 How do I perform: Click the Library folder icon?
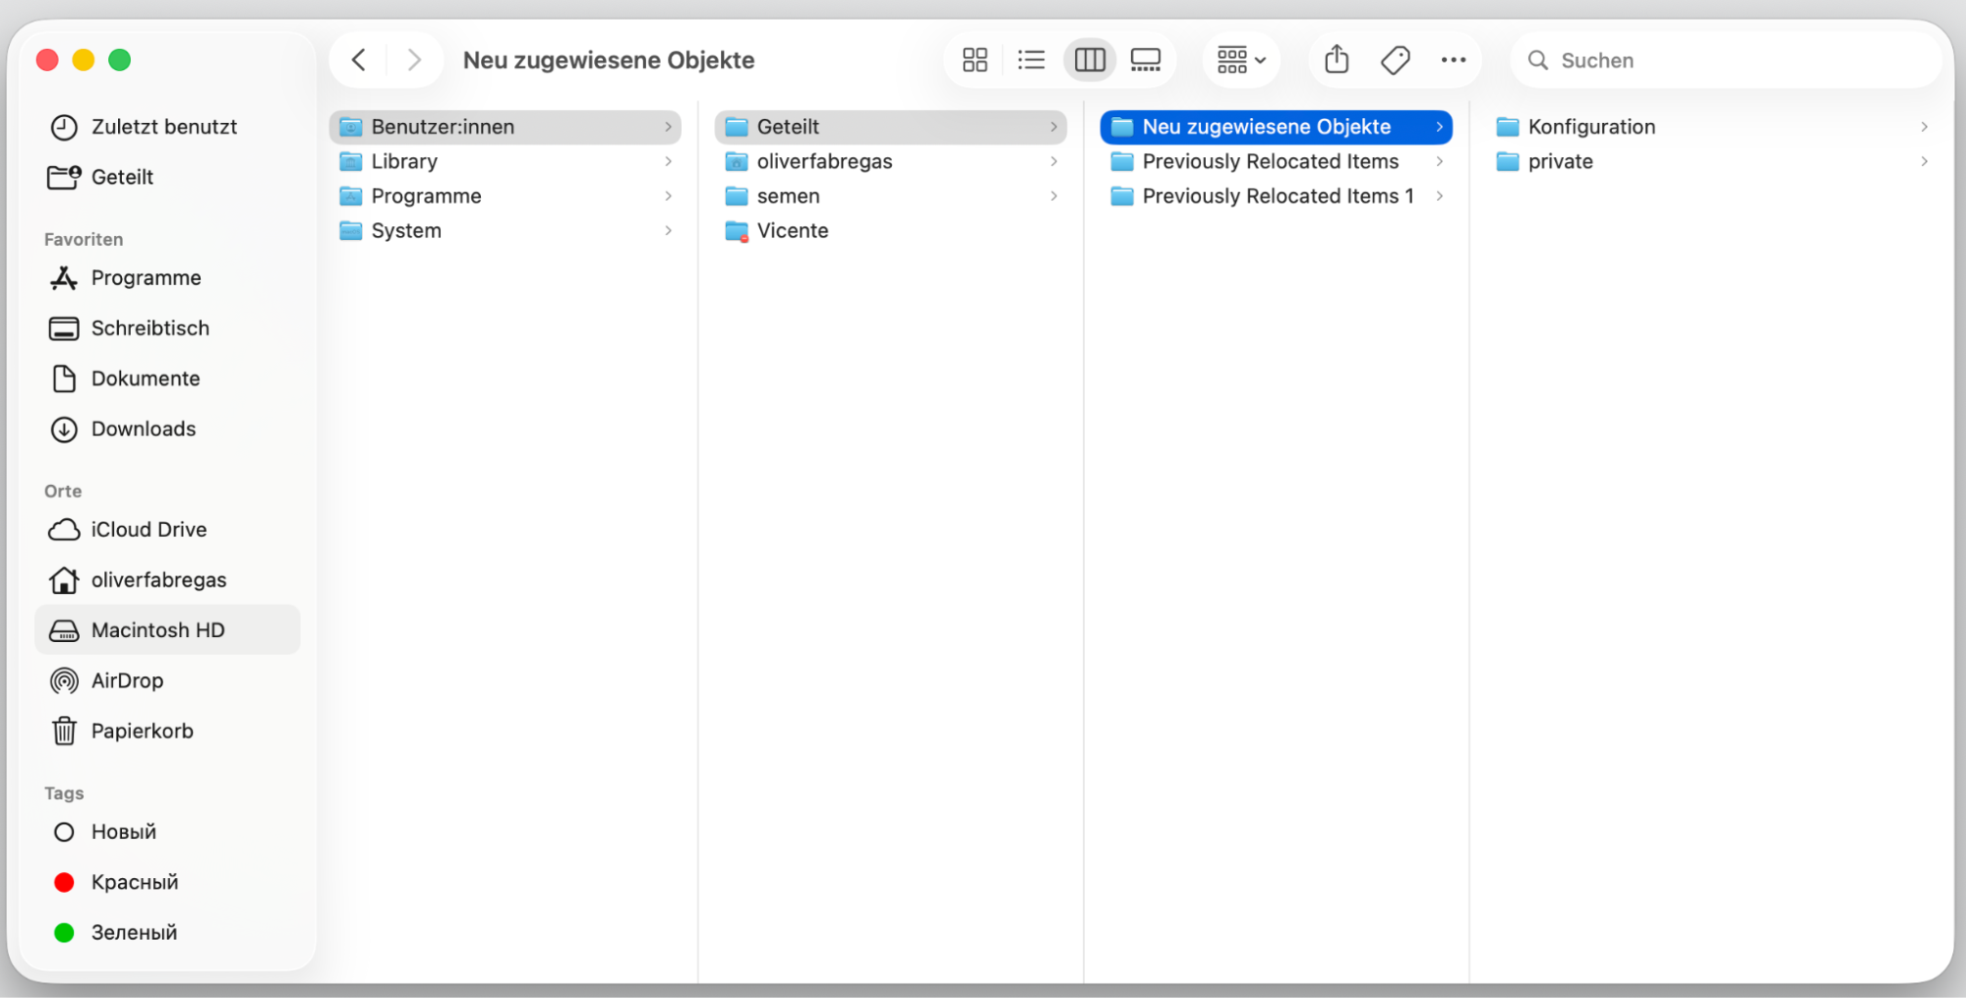[x=351, y=161]
